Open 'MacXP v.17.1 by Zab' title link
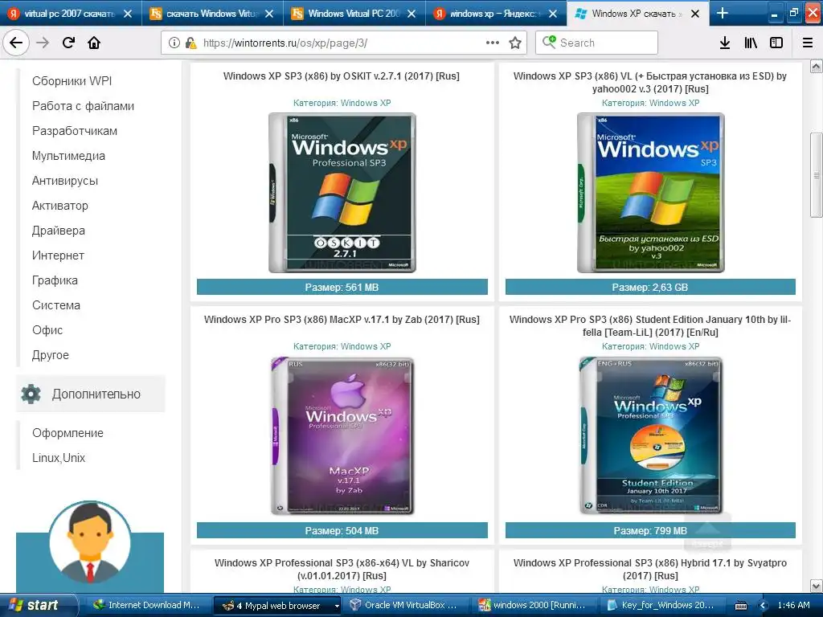The height and width of the screenshot is (617, 823). click(x=342, y=320)
